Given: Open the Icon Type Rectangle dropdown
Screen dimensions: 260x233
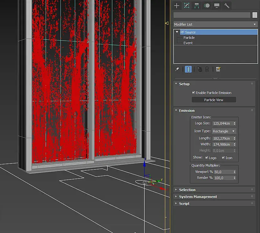Looking at the screenshot, I should click(224, 131).
